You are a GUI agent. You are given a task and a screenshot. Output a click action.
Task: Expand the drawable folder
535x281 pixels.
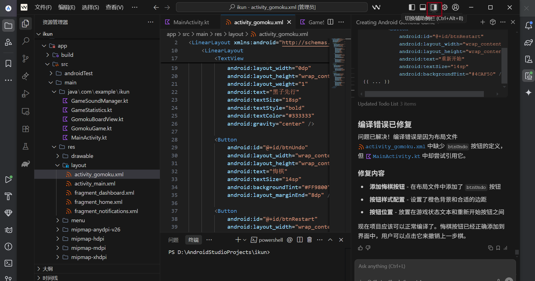click(x=58, y=156)
